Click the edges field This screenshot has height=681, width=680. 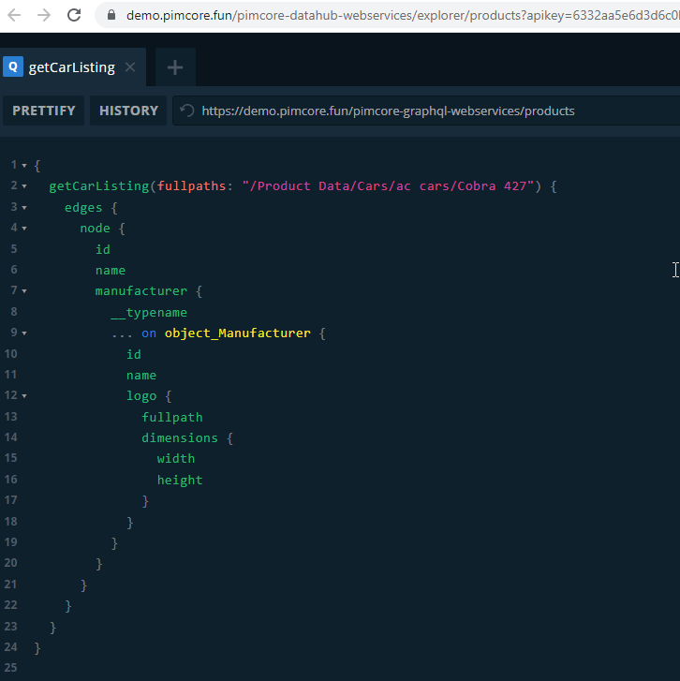pos(83,208)
